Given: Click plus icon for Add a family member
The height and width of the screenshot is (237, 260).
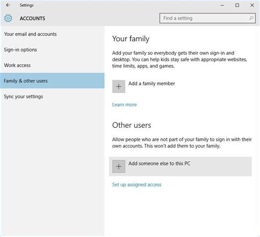Looking at the screenshot, I should coord(118,86).
